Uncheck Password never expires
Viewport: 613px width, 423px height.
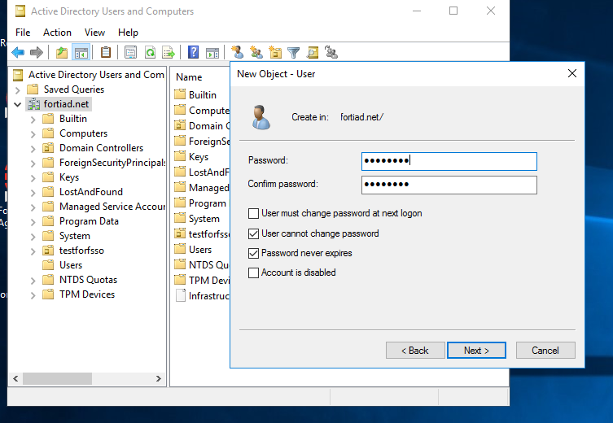click(x=254, y=253)
